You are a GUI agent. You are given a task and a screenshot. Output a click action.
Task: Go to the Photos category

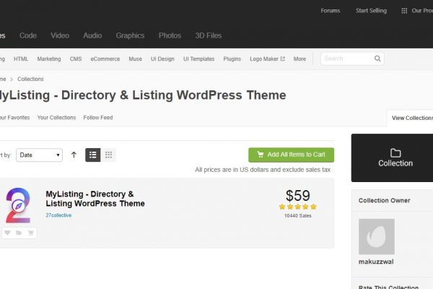[170, 35]
